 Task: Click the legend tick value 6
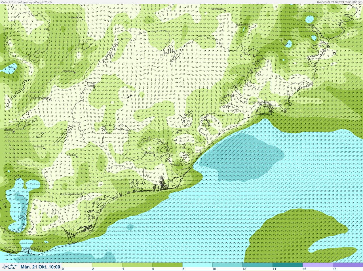point(153,269)
